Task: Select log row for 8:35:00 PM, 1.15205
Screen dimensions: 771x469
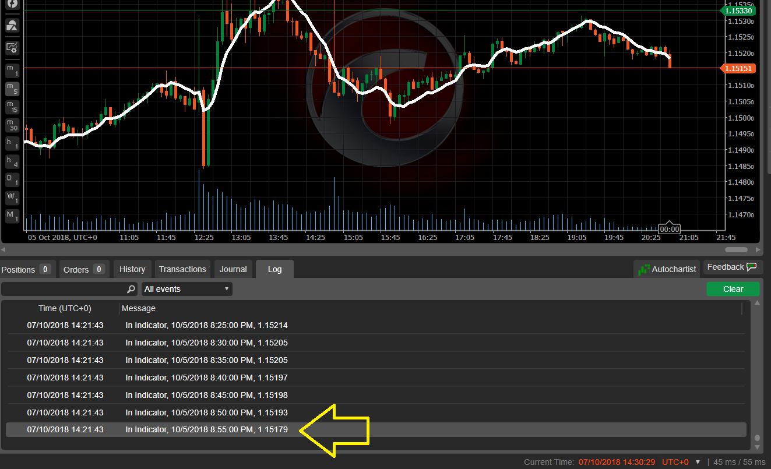Action: click(x=375, y=360)
